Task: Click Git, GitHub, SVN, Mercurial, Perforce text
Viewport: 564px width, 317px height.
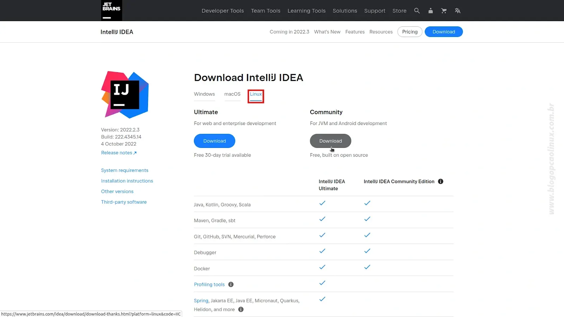Action: pyautogui.click(x=235, y=237)
